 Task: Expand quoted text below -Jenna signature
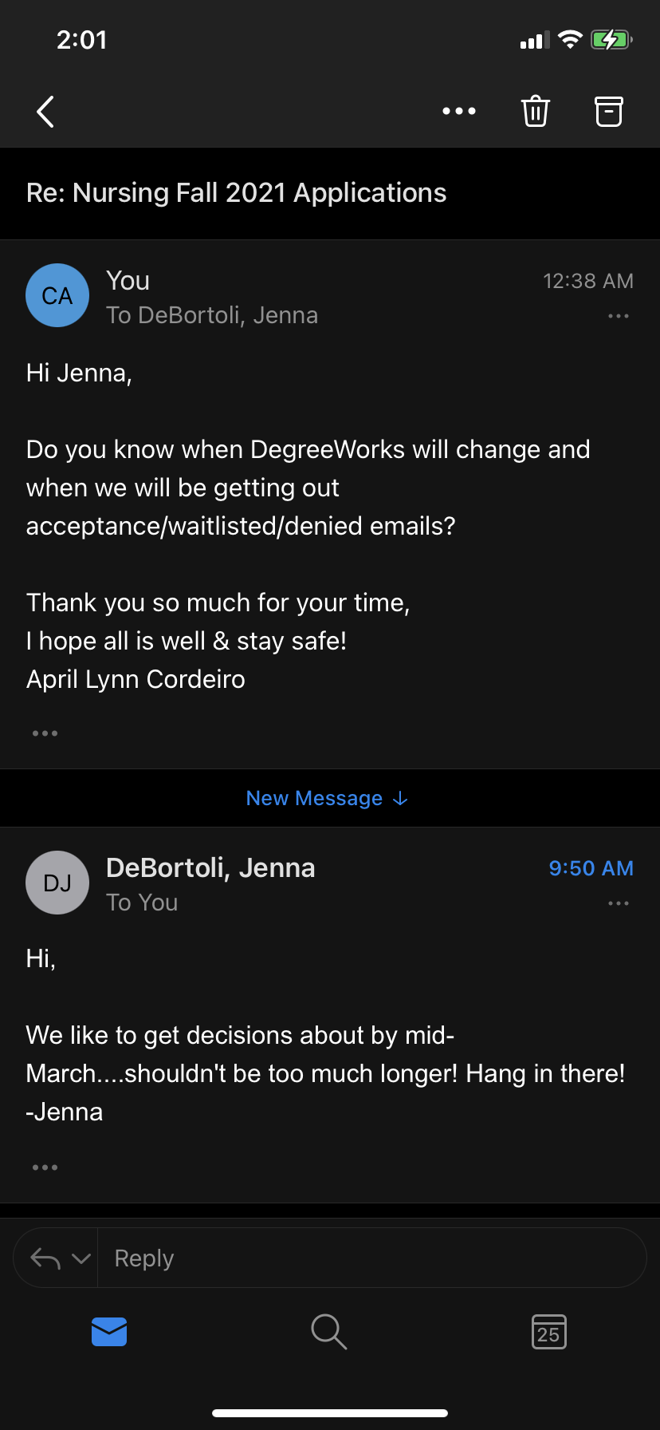pos(45,1167)
